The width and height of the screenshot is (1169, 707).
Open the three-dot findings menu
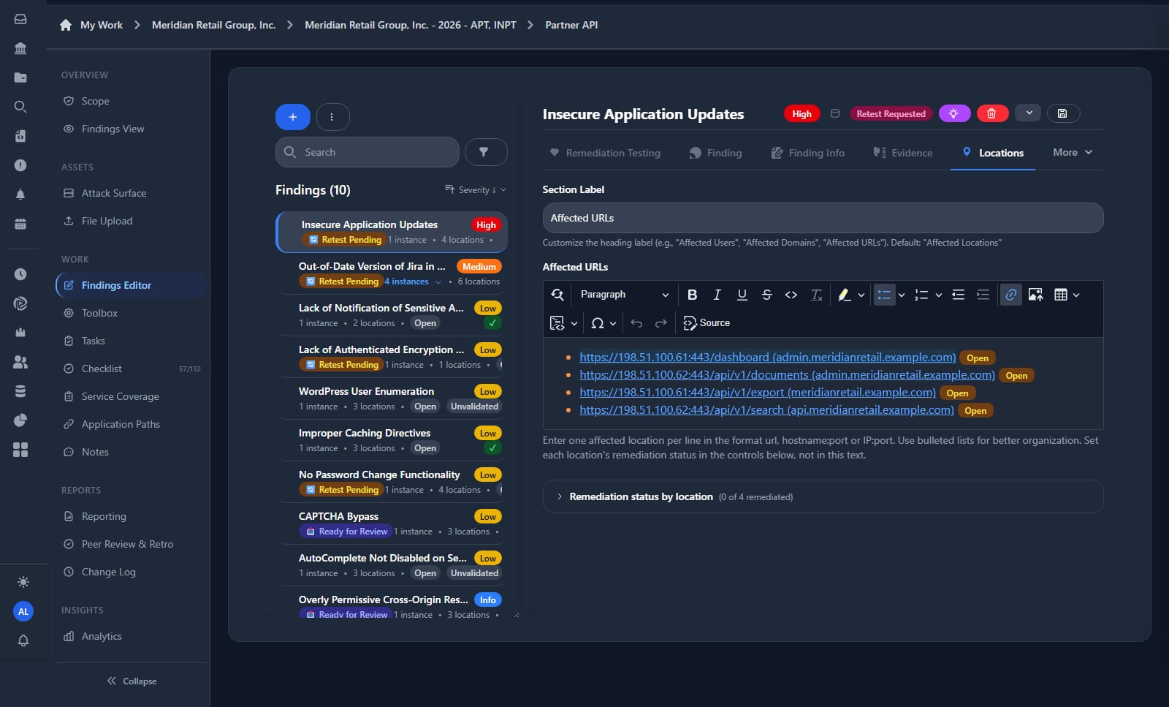332,117
